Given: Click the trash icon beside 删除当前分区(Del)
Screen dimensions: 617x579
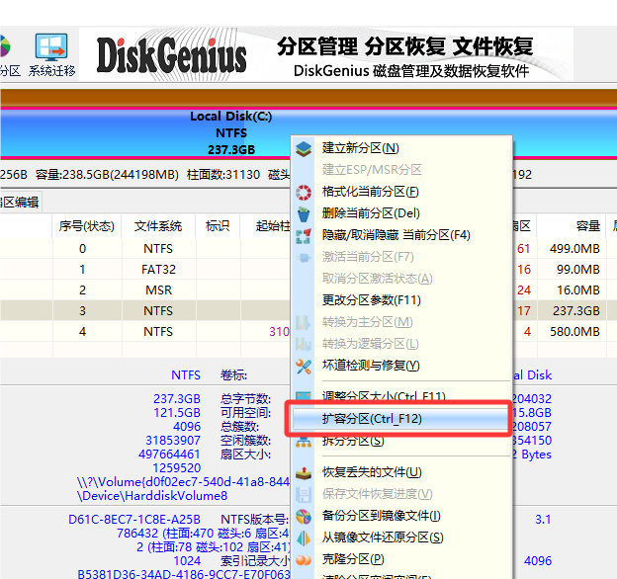Looking at the screenshot, I should (x=304, y=213).
